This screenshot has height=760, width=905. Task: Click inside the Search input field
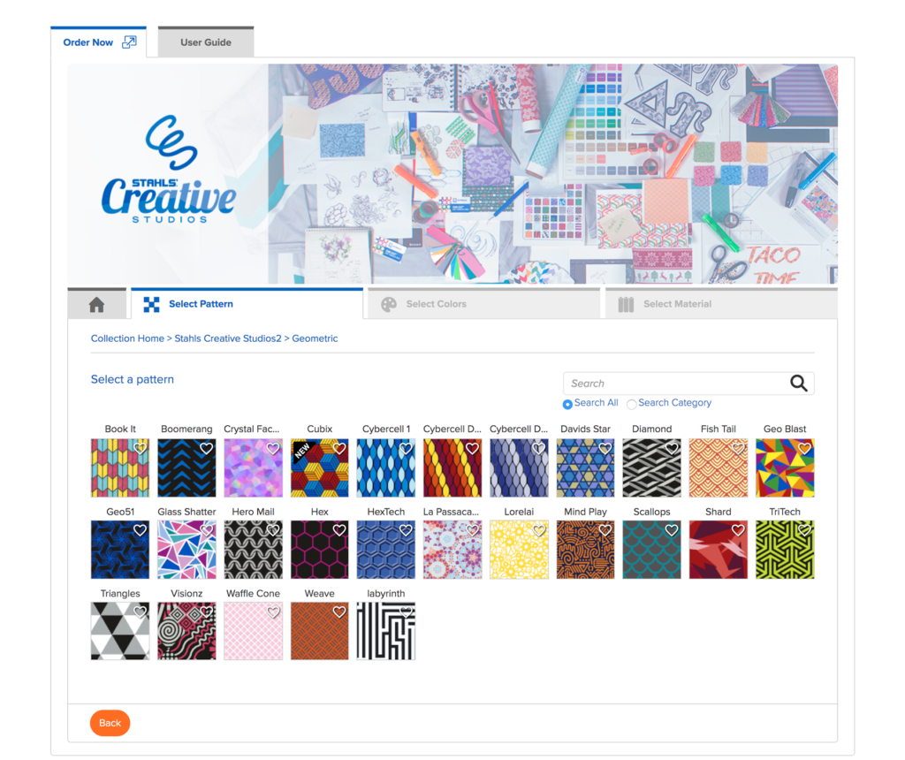[675, 384]
